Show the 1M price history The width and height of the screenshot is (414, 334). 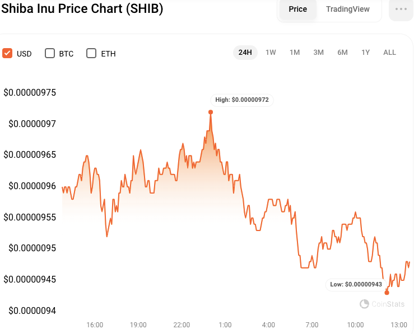click(x=295, y=53)
